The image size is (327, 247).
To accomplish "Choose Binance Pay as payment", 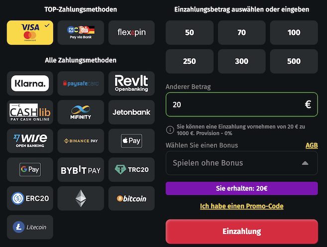I will pyautogui.click(x=81, y=141).
